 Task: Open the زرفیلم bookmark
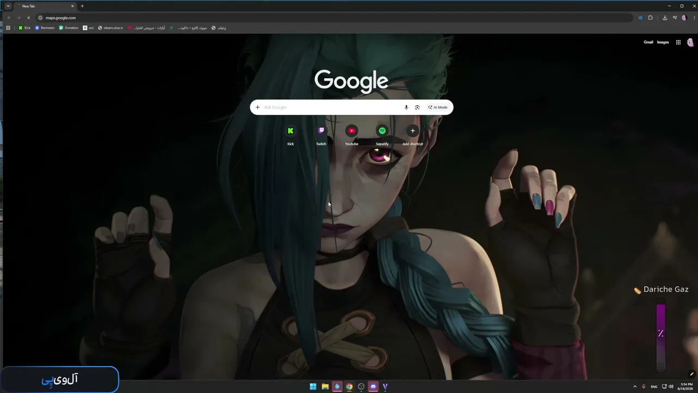(x=219, y=28)
